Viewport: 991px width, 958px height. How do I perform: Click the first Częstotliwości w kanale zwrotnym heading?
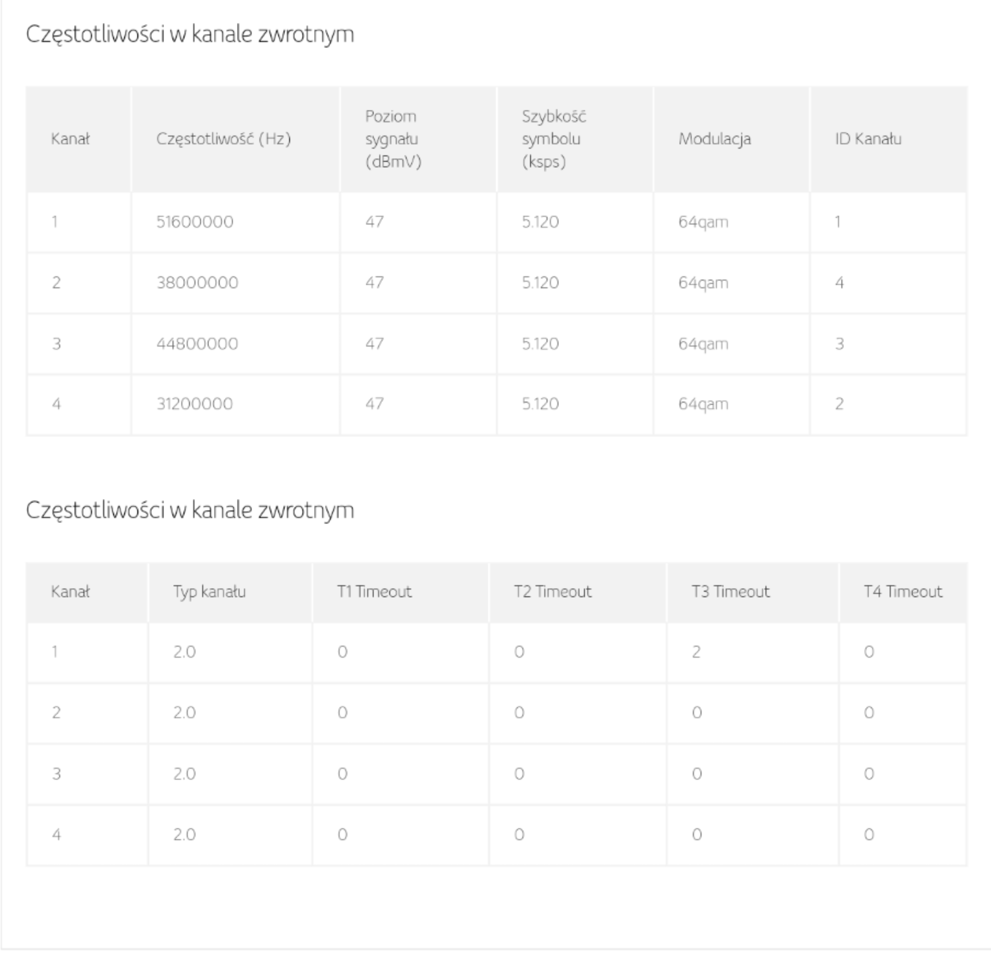tap(190, 34)
